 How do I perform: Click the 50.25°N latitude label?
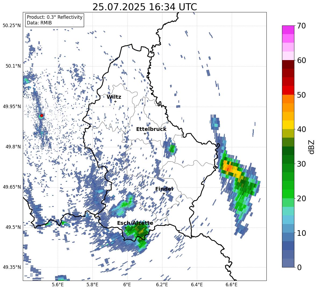point(12,26)
